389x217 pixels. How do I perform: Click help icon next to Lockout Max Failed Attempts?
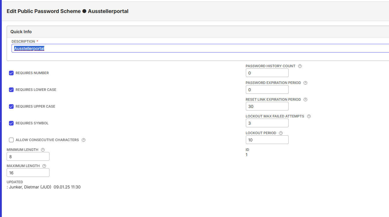(x=309, y=116)
